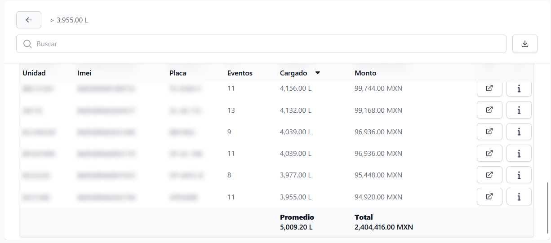
Task: Toggle sort arrow next to Cargado
Action: click(x=317, y=73)
